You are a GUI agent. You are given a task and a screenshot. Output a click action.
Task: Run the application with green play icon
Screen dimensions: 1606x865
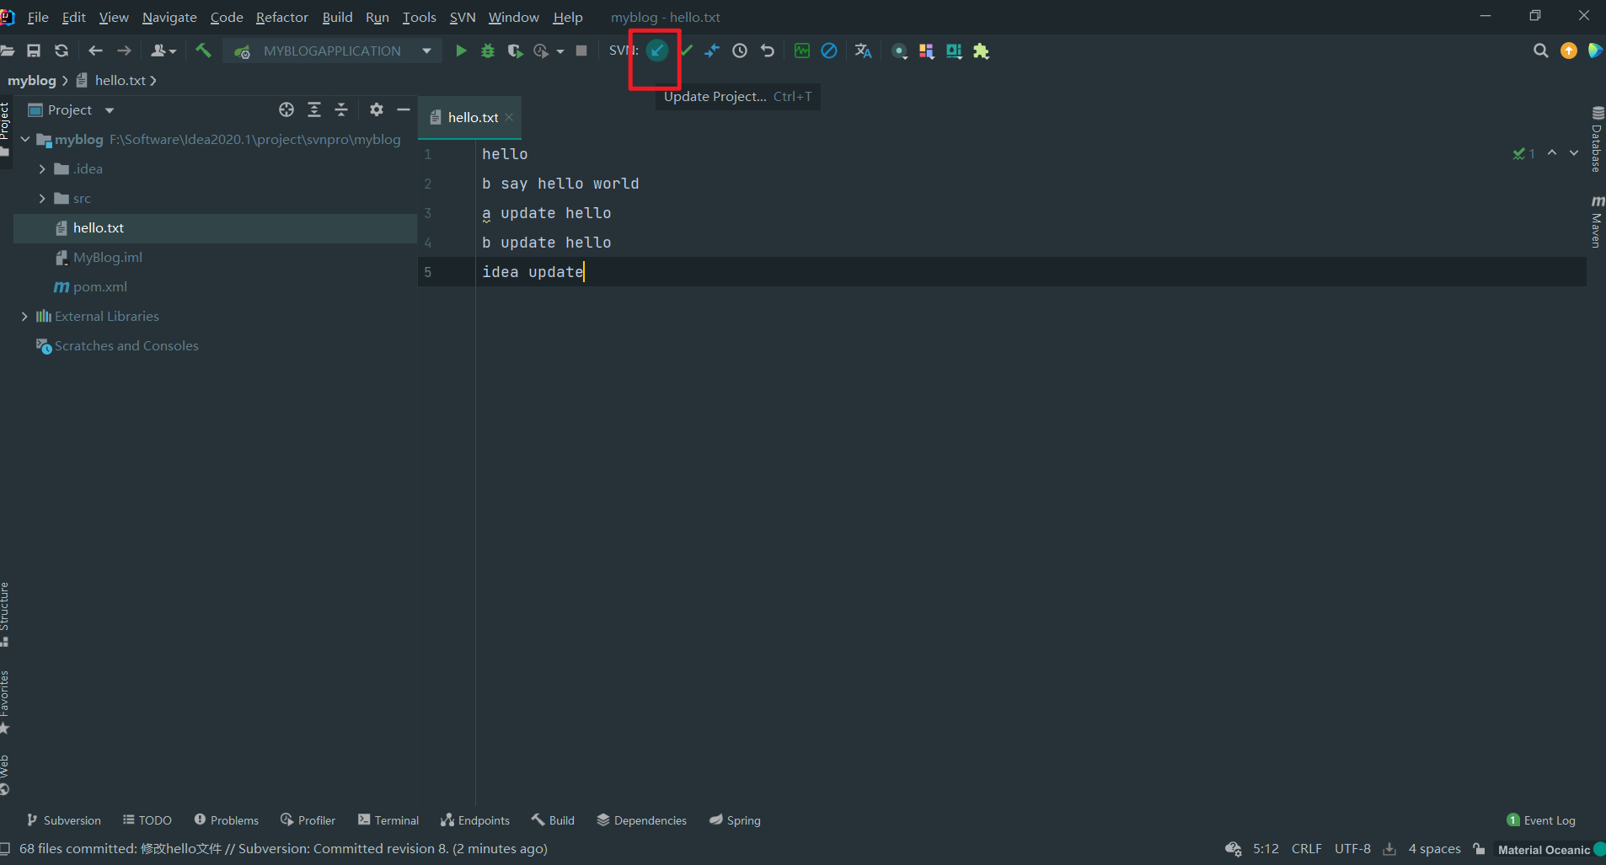(x=461, y=51)
